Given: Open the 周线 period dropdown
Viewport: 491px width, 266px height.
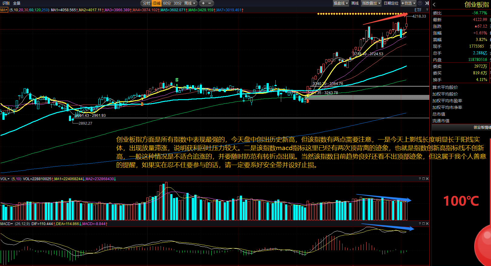Looking at the screenshot, I should [189, 3].
